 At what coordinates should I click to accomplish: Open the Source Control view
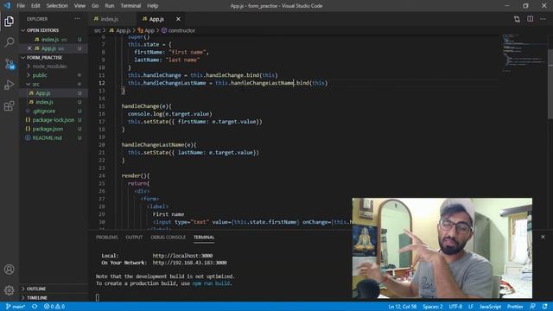[10, 64]
